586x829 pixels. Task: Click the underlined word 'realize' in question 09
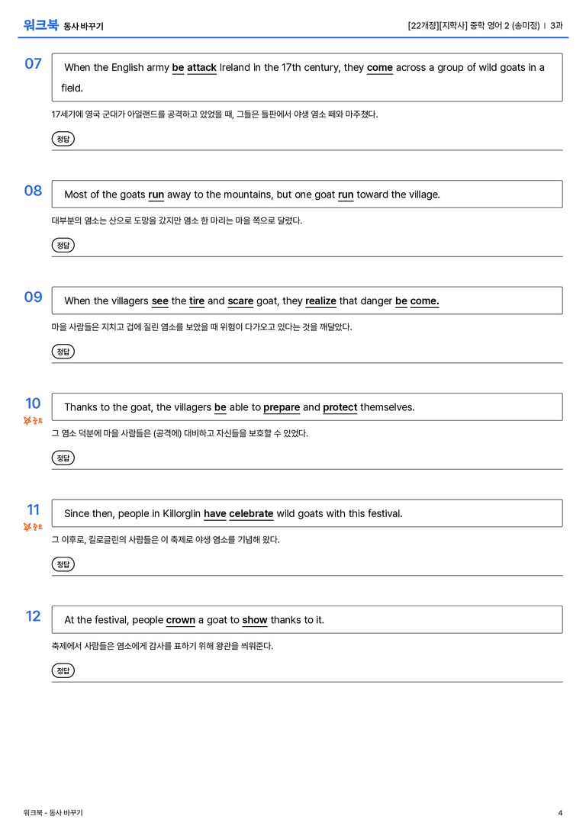coord(320,301)
